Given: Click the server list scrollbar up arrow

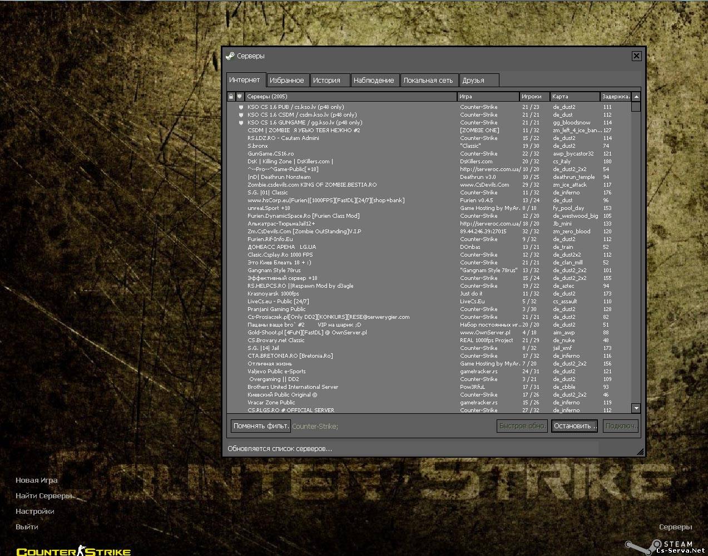Looking at the screenshot, I should tap(636, 97).
